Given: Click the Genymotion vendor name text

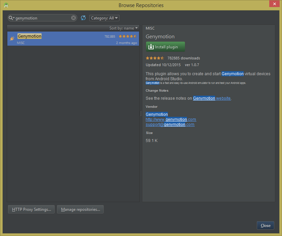Looking at the screenshot, I should pos(157,114).
